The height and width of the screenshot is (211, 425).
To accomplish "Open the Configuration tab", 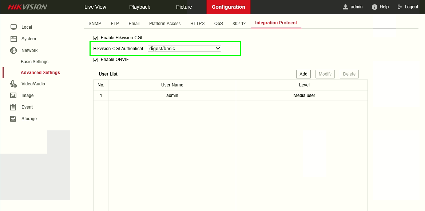I will click(x=229, y=7).
